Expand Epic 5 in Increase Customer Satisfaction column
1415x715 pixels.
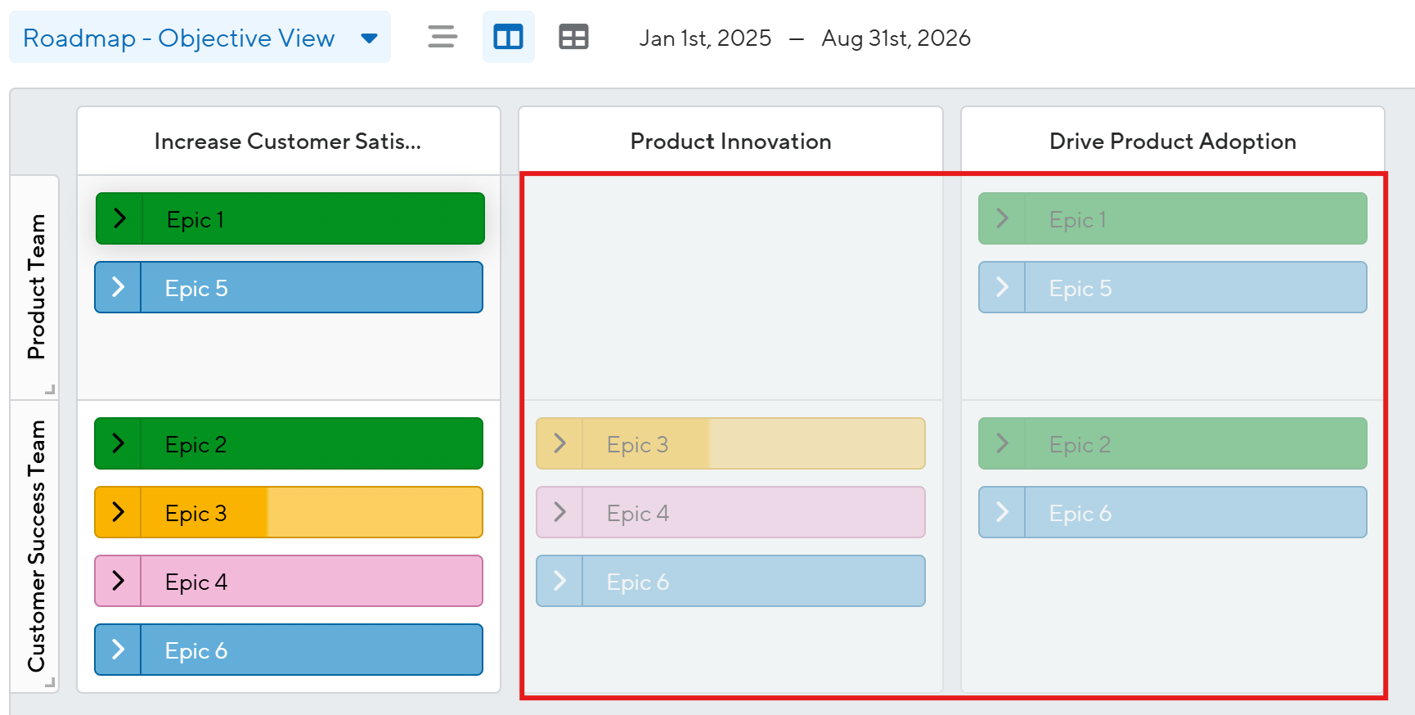pos(119,287)
